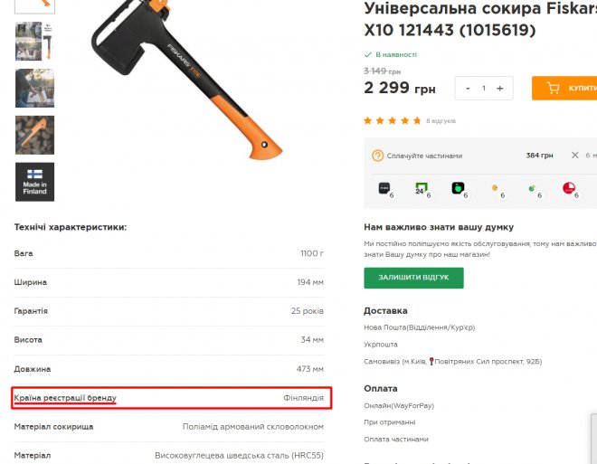
Task: Click the 'Країна реєстрації бренду' label
Action: [65, 398]
